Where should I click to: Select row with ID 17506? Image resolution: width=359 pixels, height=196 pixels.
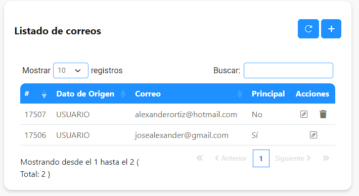tap(177, 135)
